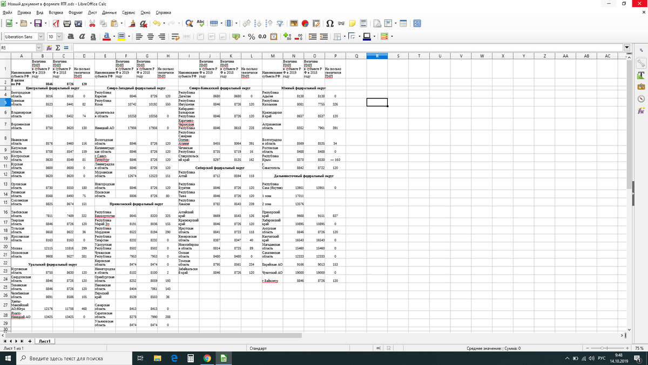Click the 75 % zoom level in status bar
This screenshot has height=365, width=648.
point(639,348)
